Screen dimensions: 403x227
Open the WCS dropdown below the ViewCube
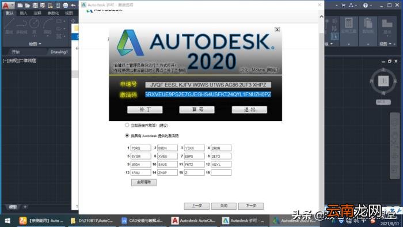click(383, 102)
